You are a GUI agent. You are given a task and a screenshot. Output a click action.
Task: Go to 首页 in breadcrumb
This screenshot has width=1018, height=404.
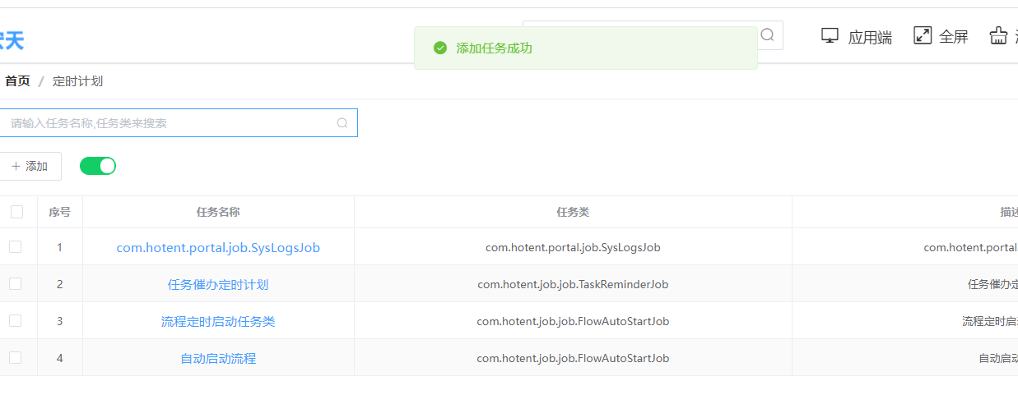click(x=17, y=81)
